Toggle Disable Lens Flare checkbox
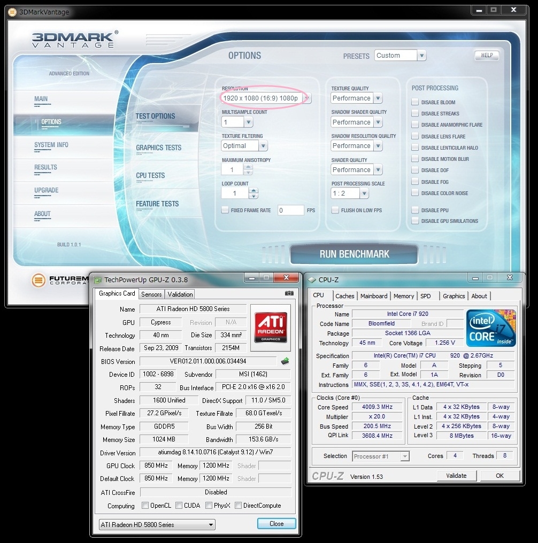Screen dimensions: 538x543 [414, 136]
